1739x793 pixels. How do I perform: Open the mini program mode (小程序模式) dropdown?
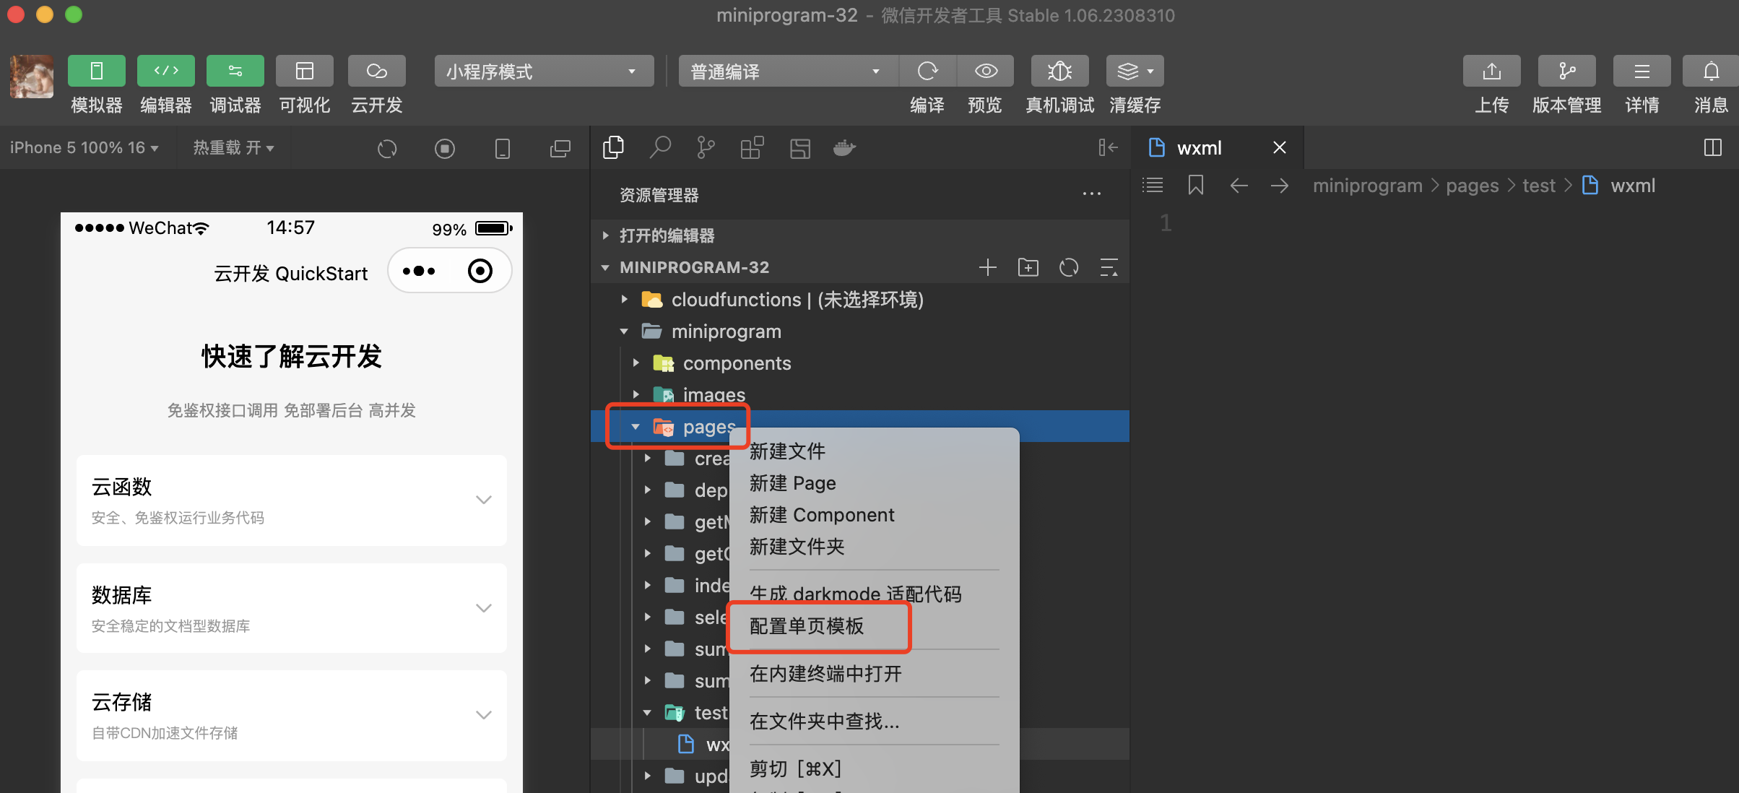pyautogui.click(x=543, y=71)
